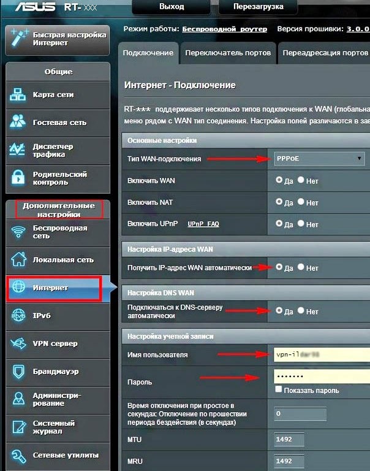
Task: Open the local network house icon
Action: click(x=18, y=259)
